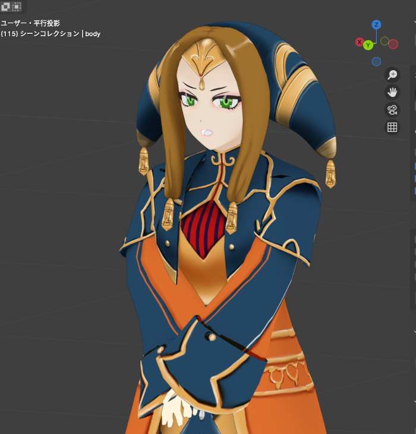The width and height of the screenshot is (416, 434).
Task: Click the 'ユーザー・平行投影' viewport label
Action: tap(30, 23)
